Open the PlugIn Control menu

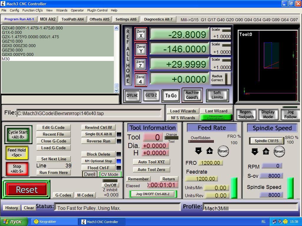click(x=97, y=10)
